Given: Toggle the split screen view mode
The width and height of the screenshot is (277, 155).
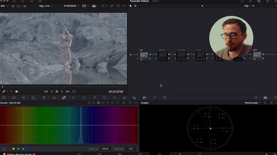Looking at the screenshot, I should coord(18,6).
